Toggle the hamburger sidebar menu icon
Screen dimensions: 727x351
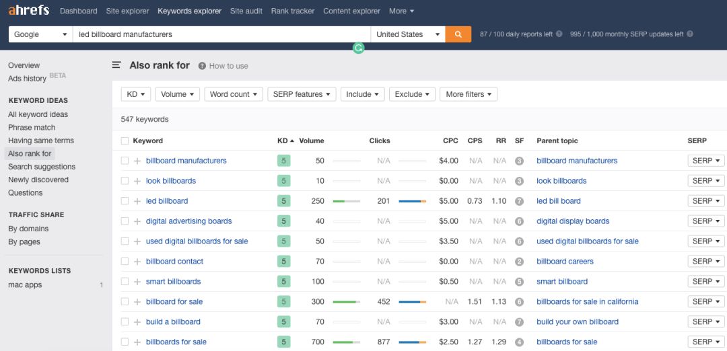point(116,65)
